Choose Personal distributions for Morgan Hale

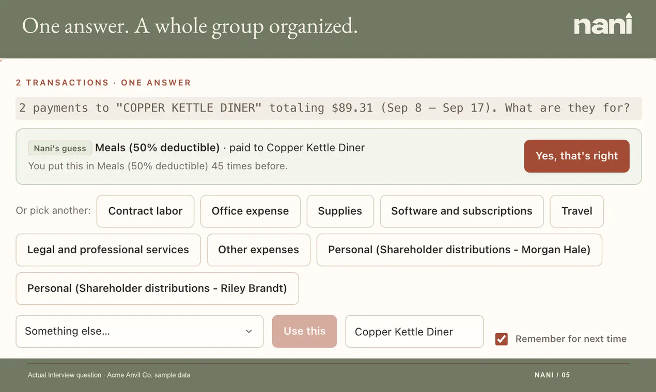[x=459, y=250]
